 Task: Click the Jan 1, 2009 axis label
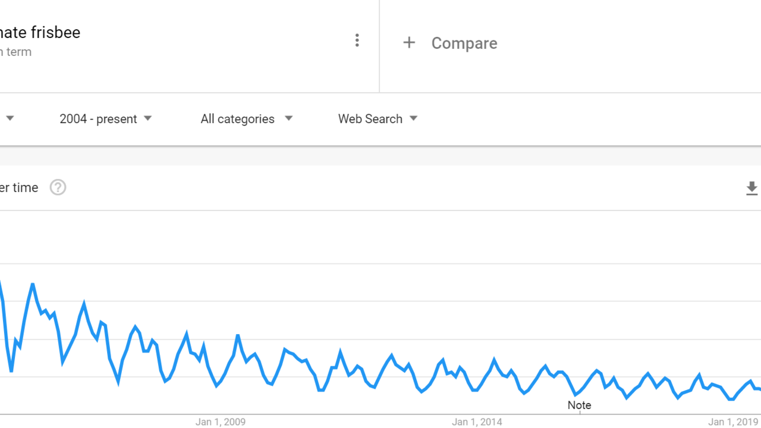pyautogui.click(x=220, y=422)
